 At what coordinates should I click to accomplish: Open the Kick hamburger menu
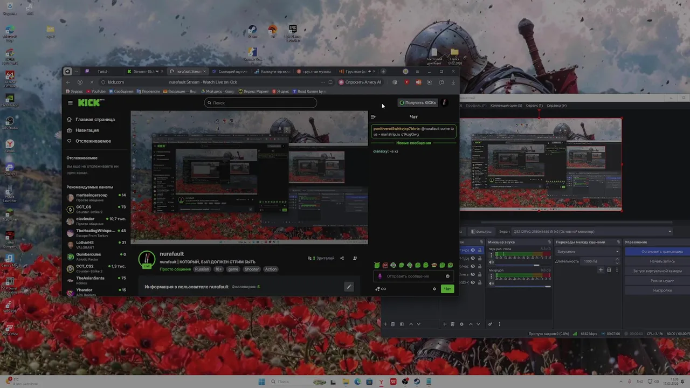70,102
